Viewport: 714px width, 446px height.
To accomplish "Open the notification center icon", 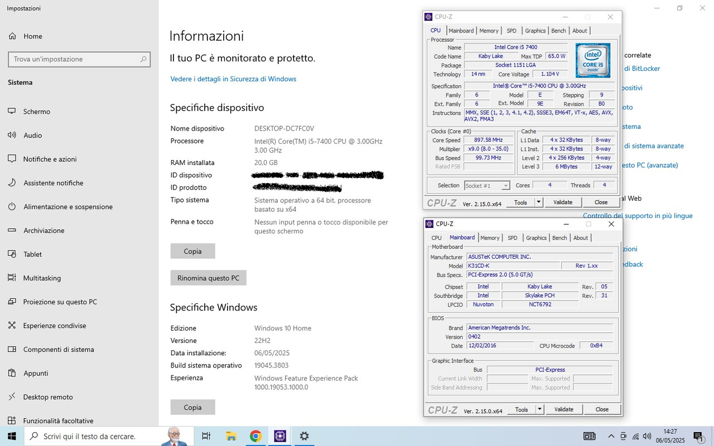I will (x=698, y=436).
